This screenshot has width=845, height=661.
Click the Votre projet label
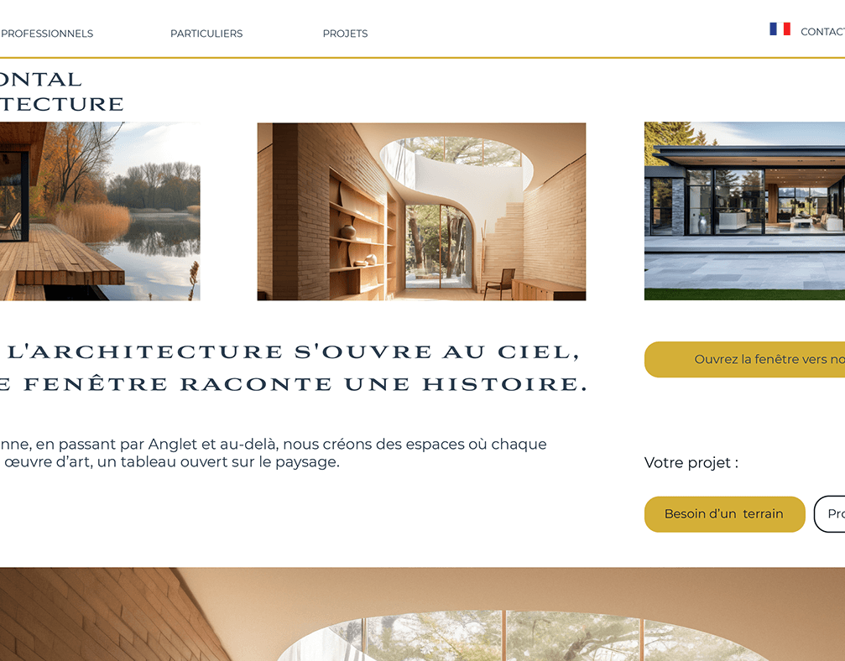691,463
